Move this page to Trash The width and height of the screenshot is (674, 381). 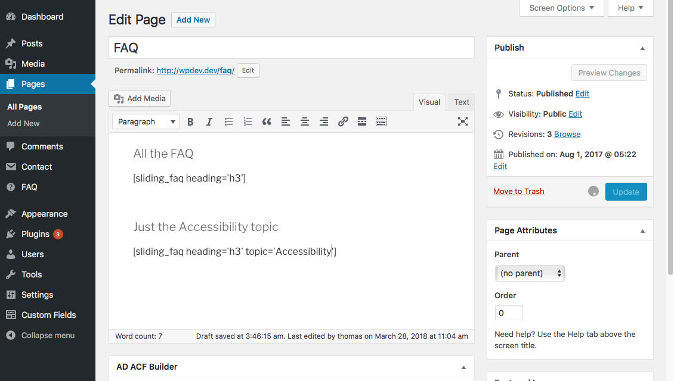[518, 191]
